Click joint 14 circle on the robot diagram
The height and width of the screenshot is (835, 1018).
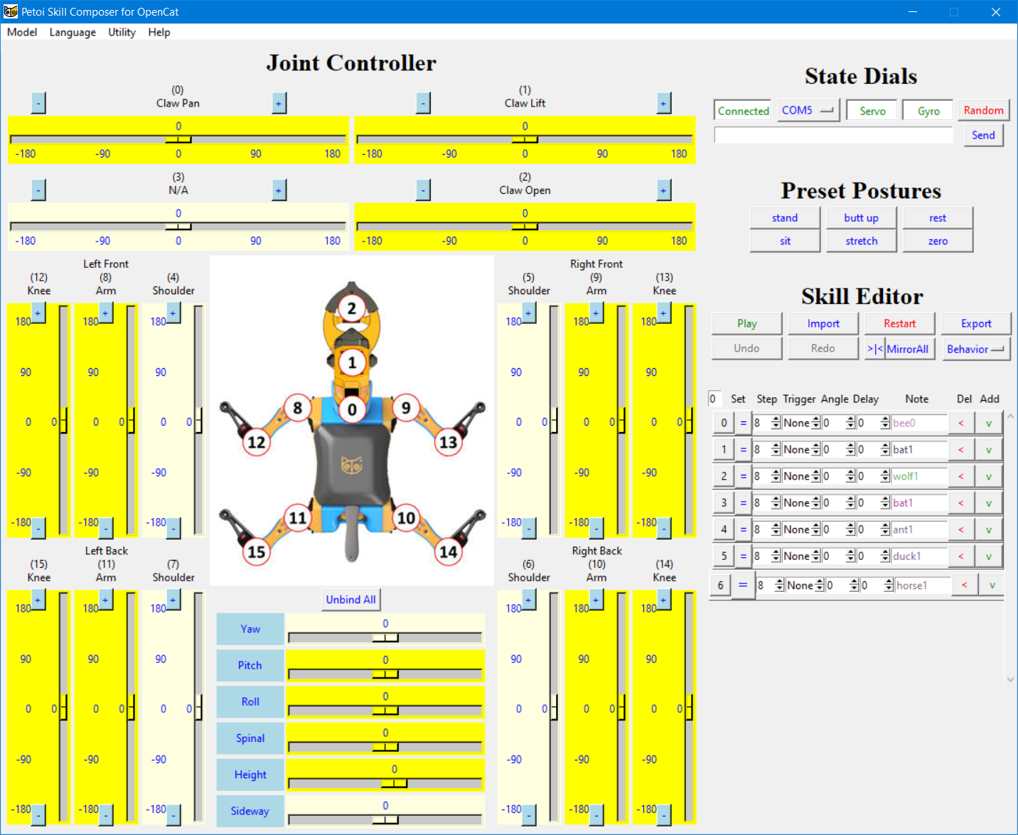(448, 551)
